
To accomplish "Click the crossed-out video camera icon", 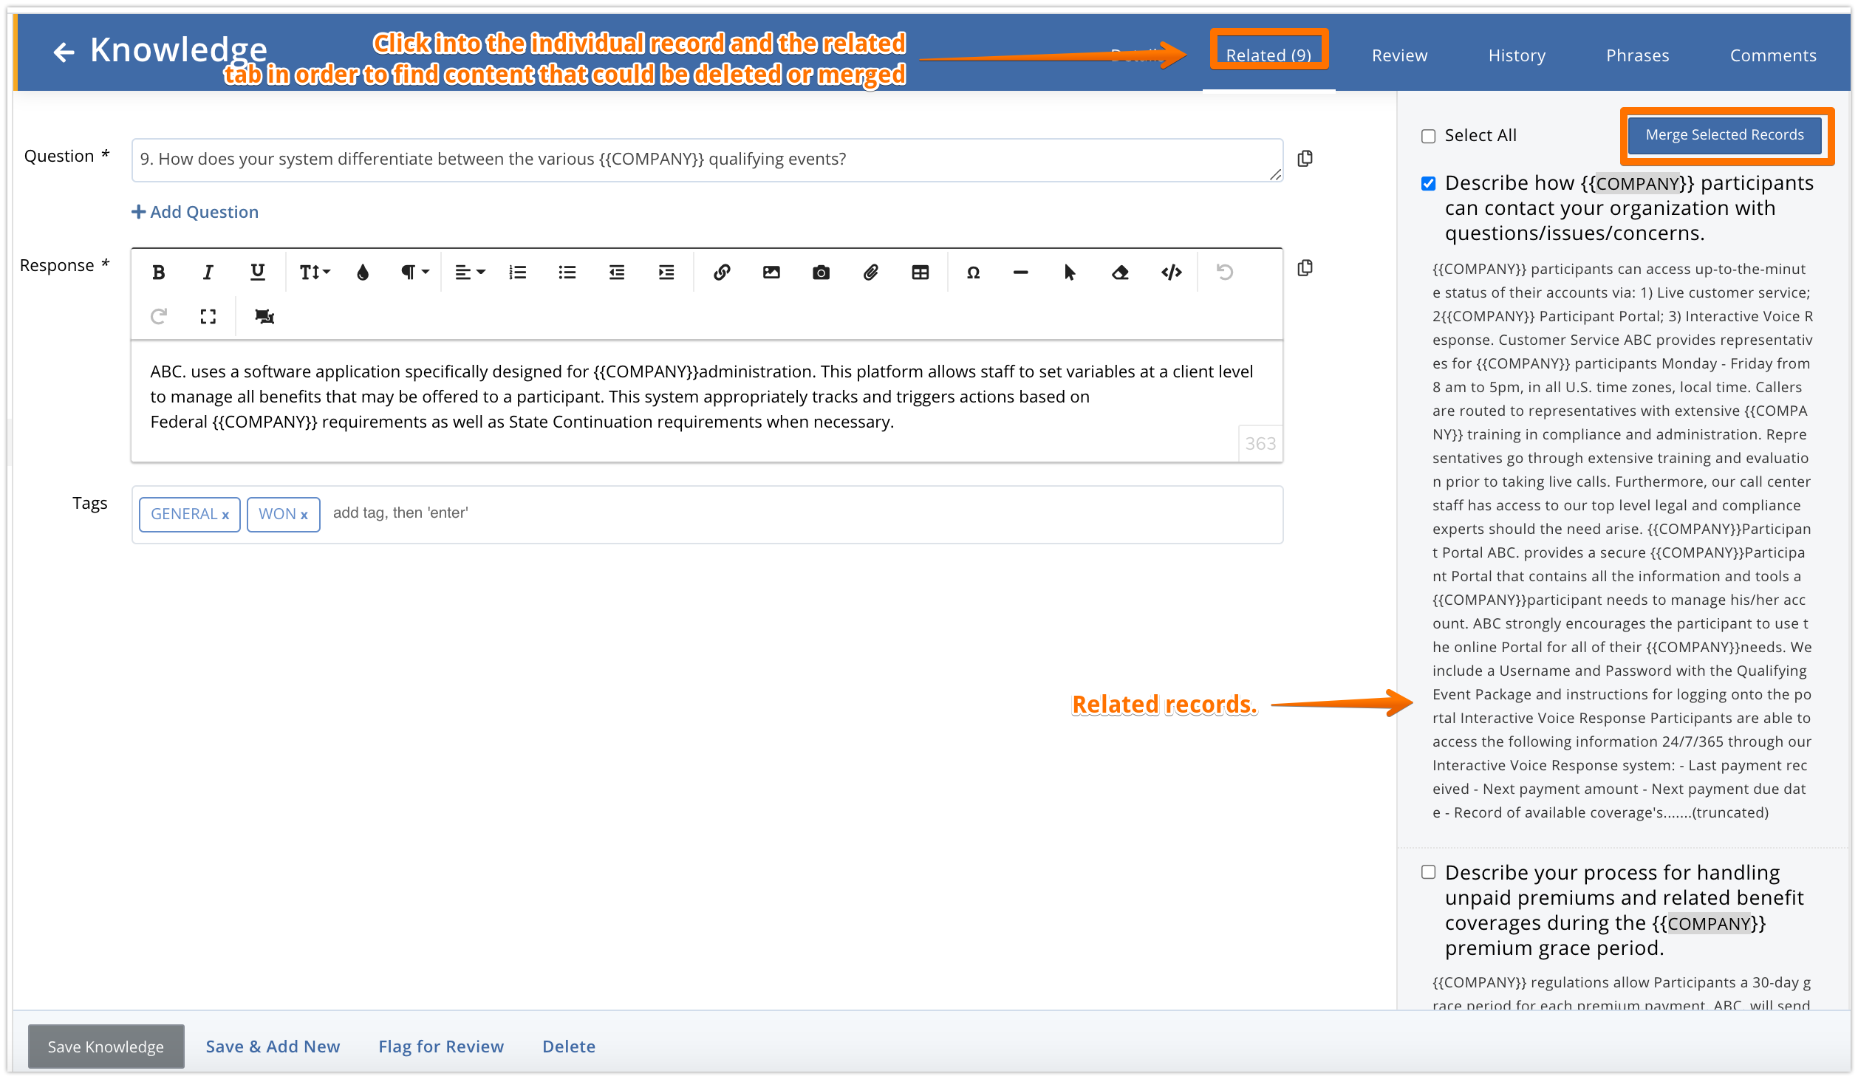I will (x=264, y=316).
